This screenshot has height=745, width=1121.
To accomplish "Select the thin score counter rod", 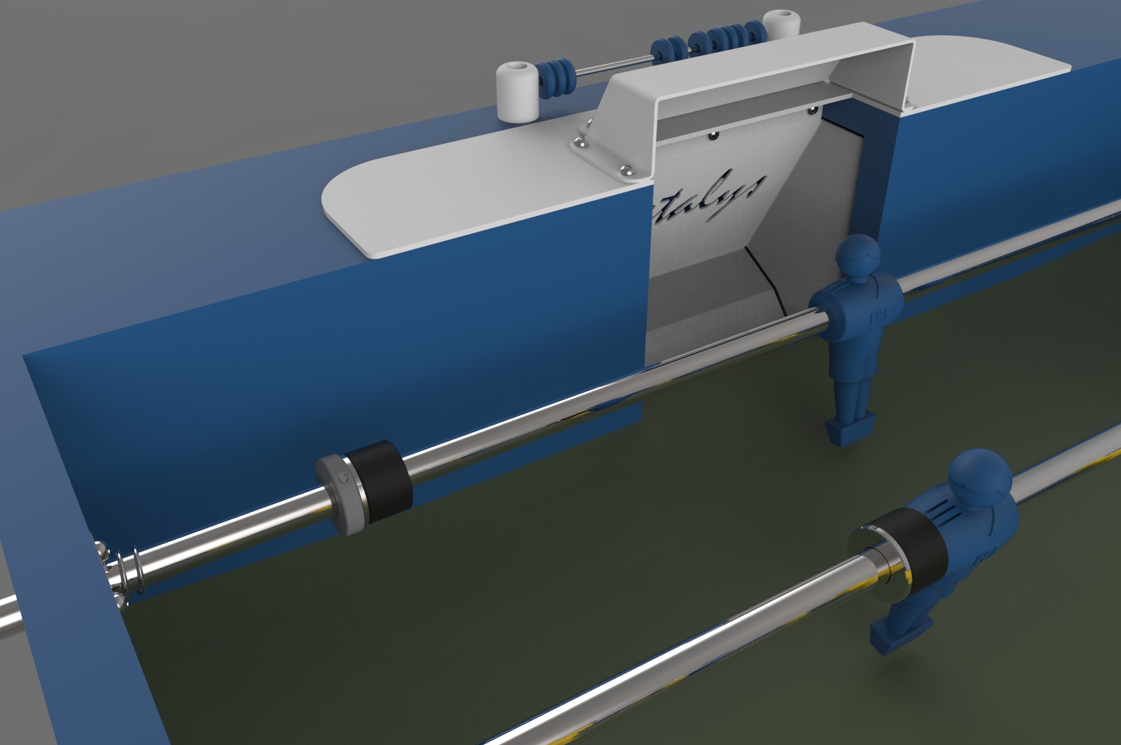I will point(613,64).
